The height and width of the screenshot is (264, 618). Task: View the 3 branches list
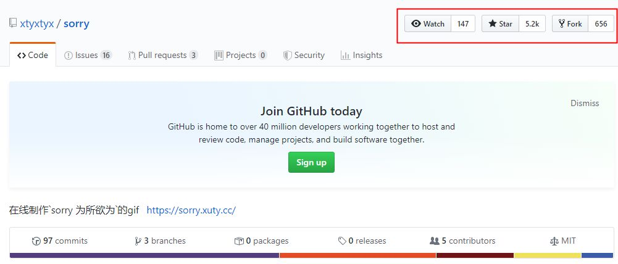coord(160,241)
